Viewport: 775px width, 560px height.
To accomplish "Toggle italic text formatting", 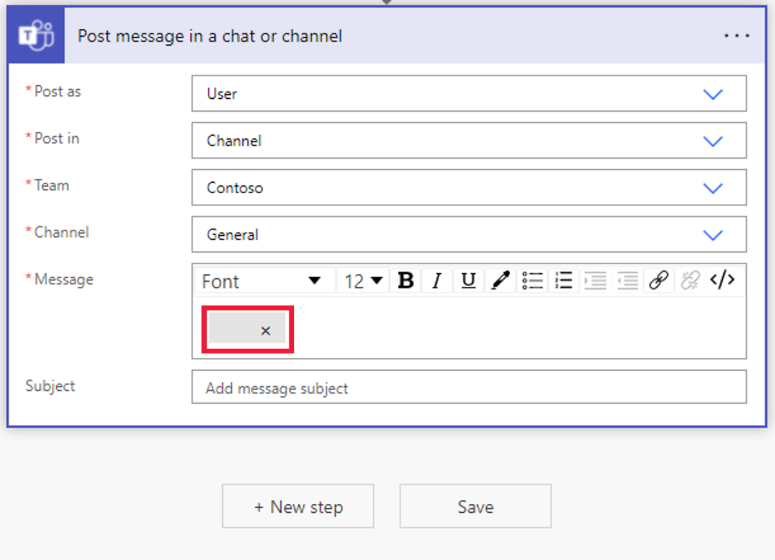I will [x=437, y=281].
